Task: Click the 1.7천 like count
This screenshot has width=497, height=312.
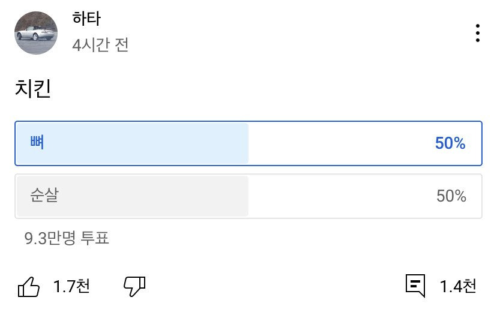Action: coord(71,287)
